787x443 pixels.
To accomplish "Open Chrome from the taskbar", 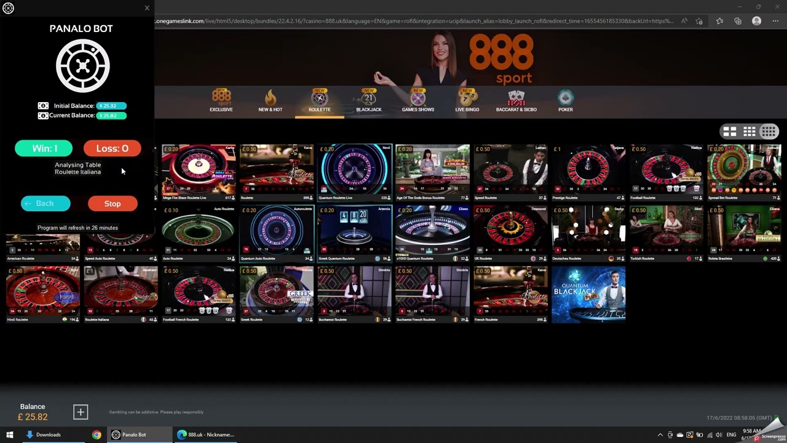I will (97, 434).
